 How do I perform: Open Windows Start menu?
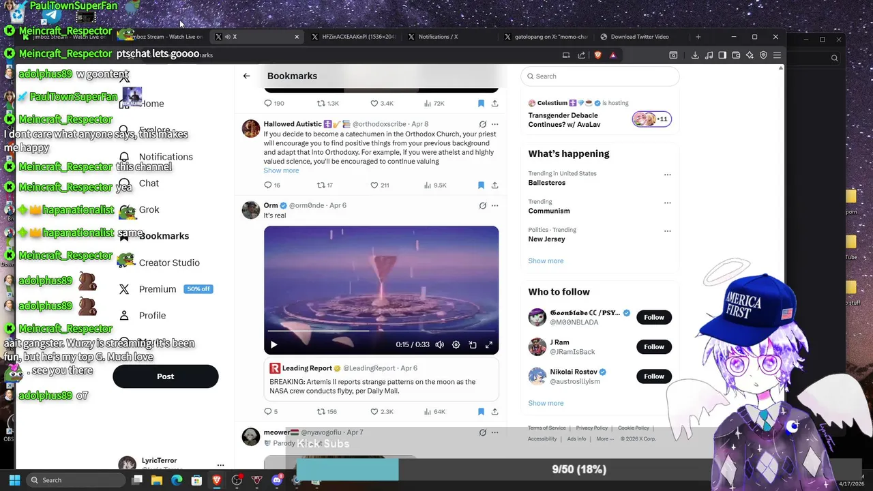click(14, 480)
